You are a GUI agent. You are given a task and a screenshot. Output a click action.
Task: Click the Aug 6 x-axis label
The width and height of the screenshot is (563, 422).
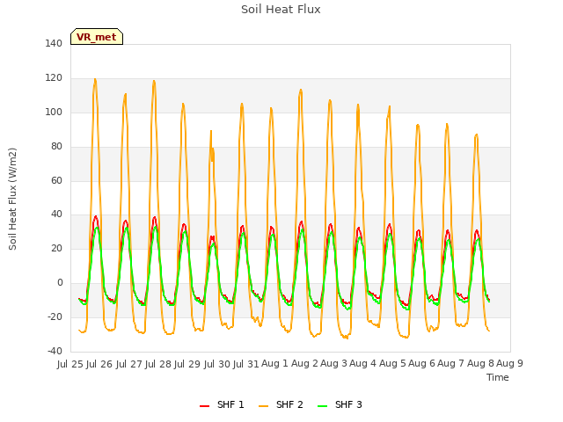point(421,363)
